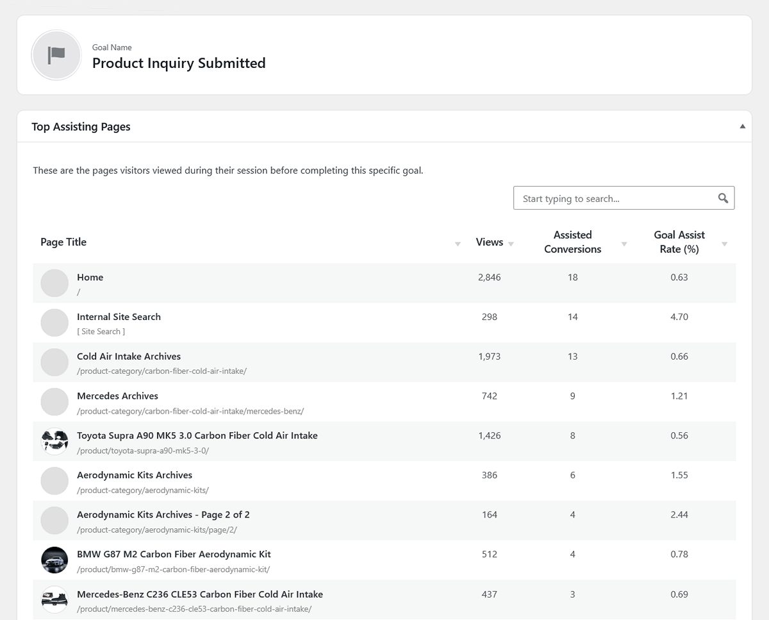The width and height of the screenshot is (769, 620).
Task: Open BMW G87 M2 Aerodynamic Kit link
Action: pyautogui.click(x=174, y=554)
